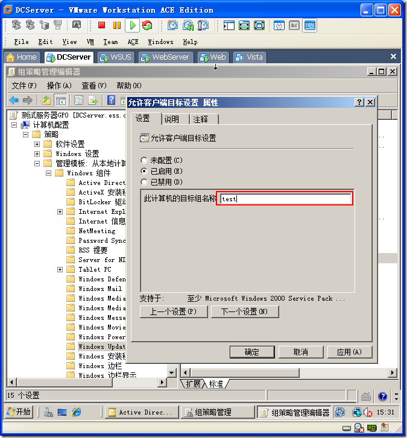This screenshot has height=438, width=407.
Task: Click the Properties toolbar icon
Action: click(x=78, y=100)
